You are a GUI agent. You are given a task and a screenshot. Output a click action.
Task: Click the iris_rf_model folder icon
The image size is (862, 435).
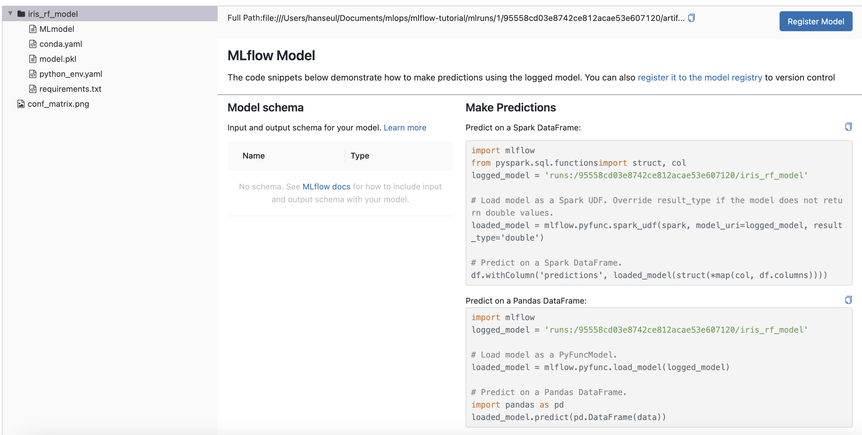pos(21,14)
